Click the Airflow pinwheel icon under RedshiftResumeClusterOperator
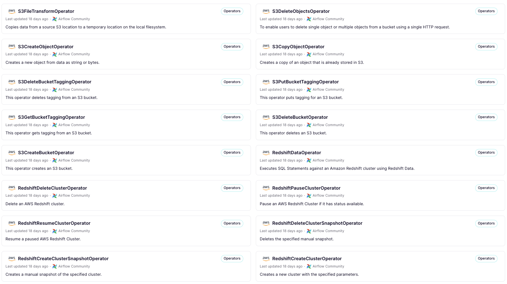507x284 pixels. 55,231
